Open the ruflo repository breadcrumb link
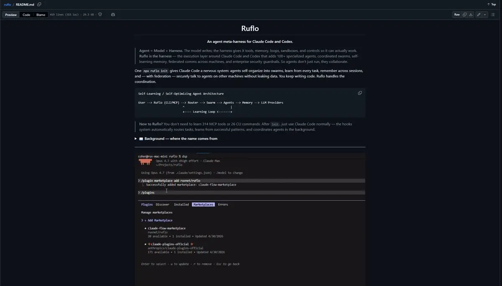The height and width of the screenshot is (286, 502). (x=8, y=5)
